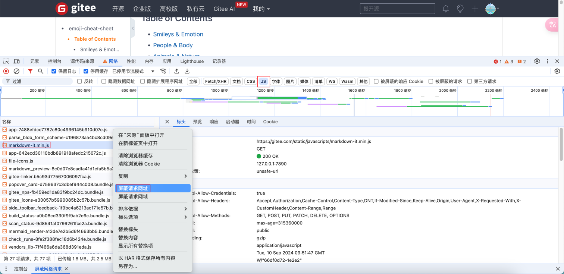Show 全部 request types
This screenshot has height=274, width=564.
[193, 81]
